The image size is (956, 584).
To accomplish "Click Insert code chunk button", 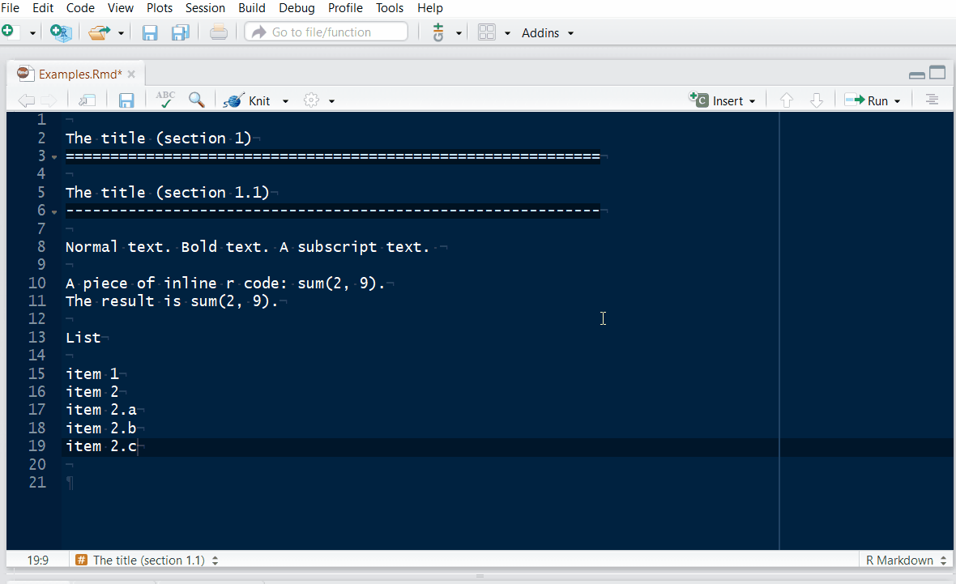I will (x=722, y=100).
